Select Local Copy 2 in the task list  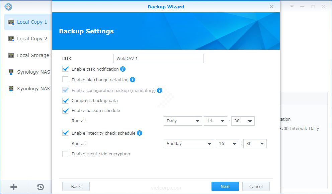point(32,39)
